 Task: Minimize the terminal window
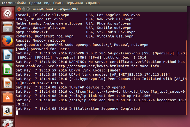point(24,9)
